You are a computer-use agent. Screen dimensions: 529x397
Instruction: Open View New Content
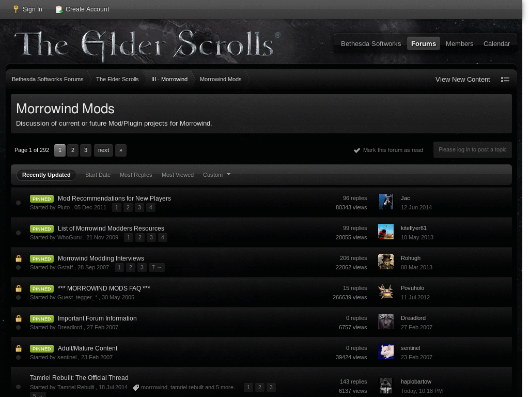pos(462,80)
